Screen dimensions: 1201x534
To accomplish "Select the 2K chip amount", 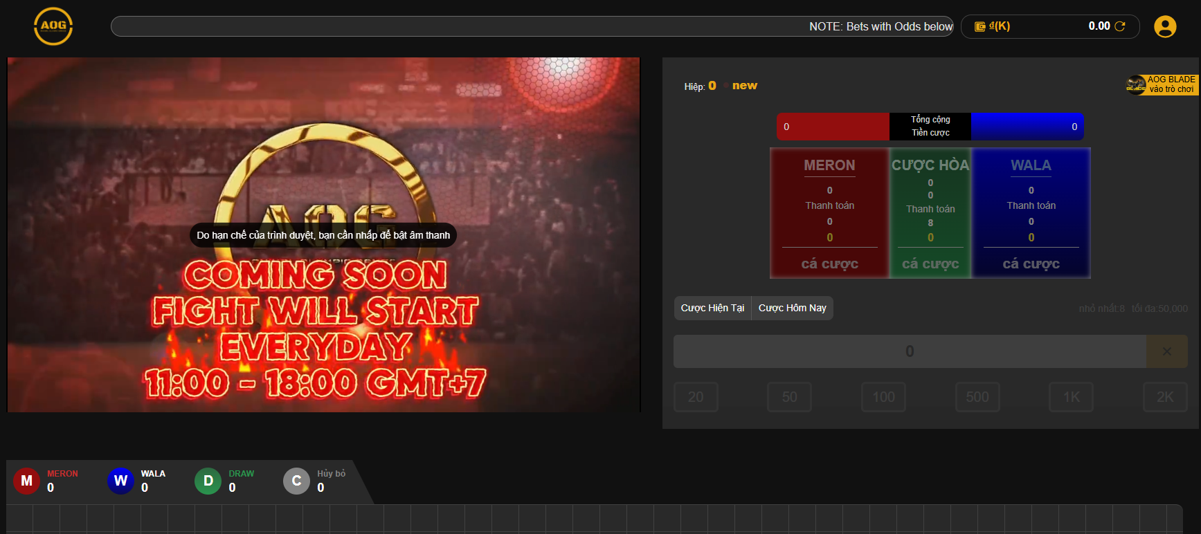I will click(1165, 397).
